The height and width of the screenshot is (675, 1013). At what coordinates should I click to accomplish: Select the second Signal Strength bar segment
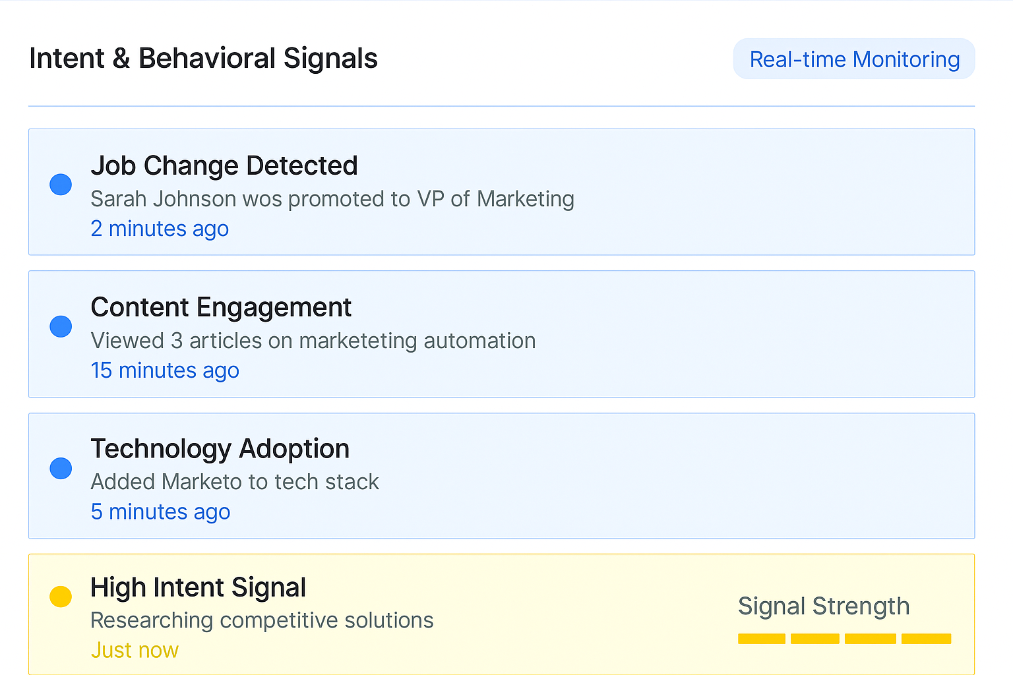coord(816,638)
